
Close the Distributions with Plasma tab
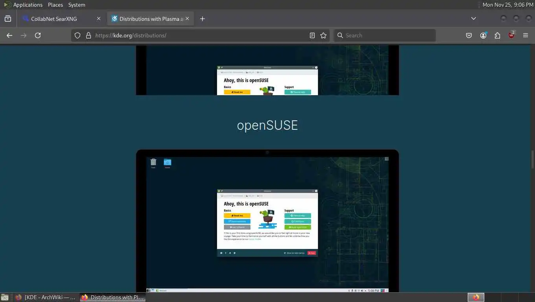tap(187, 18)
